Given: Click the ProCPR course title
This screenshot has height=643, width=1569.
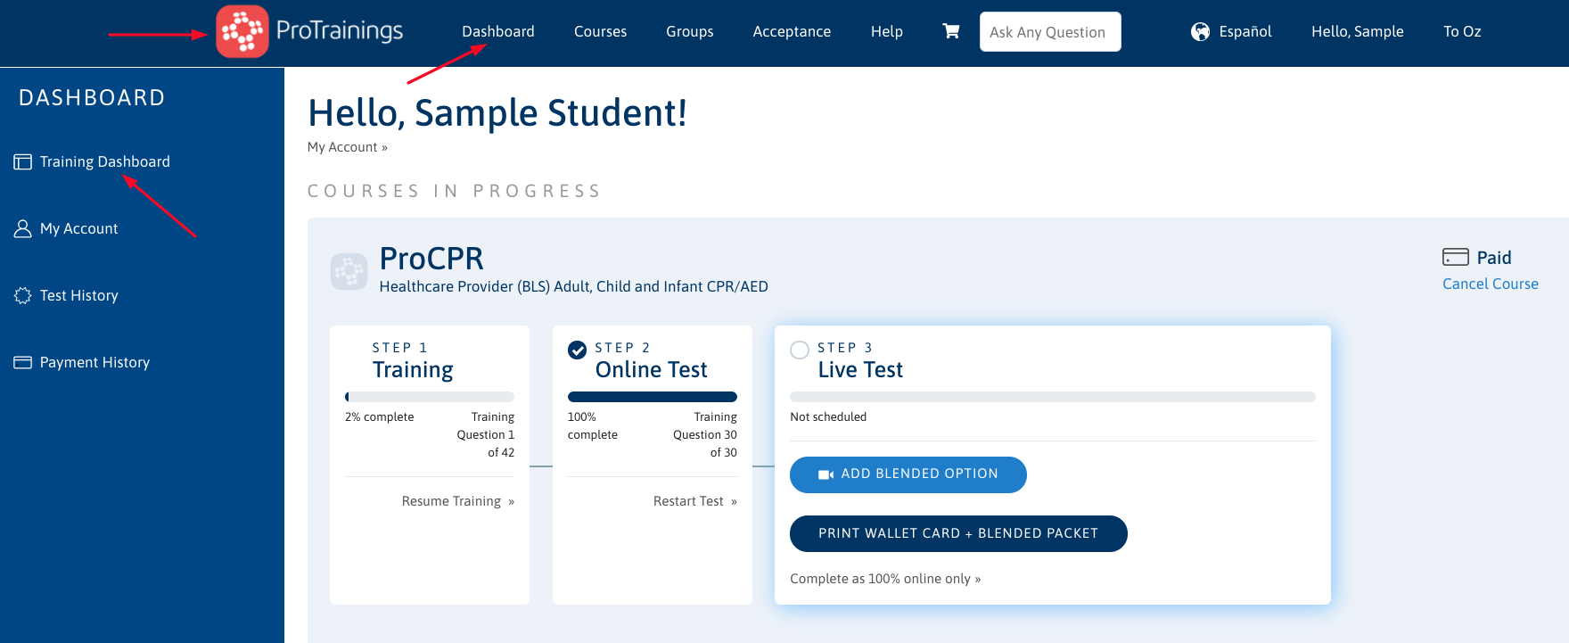Looking at the screenshot, I should click(431, 259).
